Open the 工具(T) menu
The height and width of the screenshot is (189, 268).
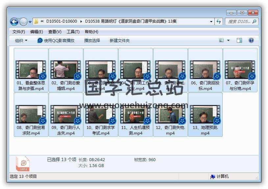(x=73, y=32)
